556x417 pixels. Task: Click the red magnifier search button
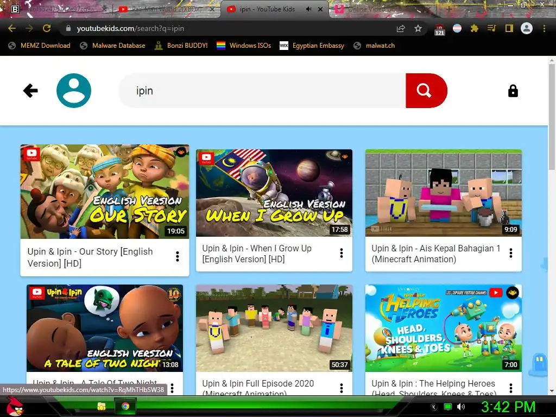click(x=426, y=91)
